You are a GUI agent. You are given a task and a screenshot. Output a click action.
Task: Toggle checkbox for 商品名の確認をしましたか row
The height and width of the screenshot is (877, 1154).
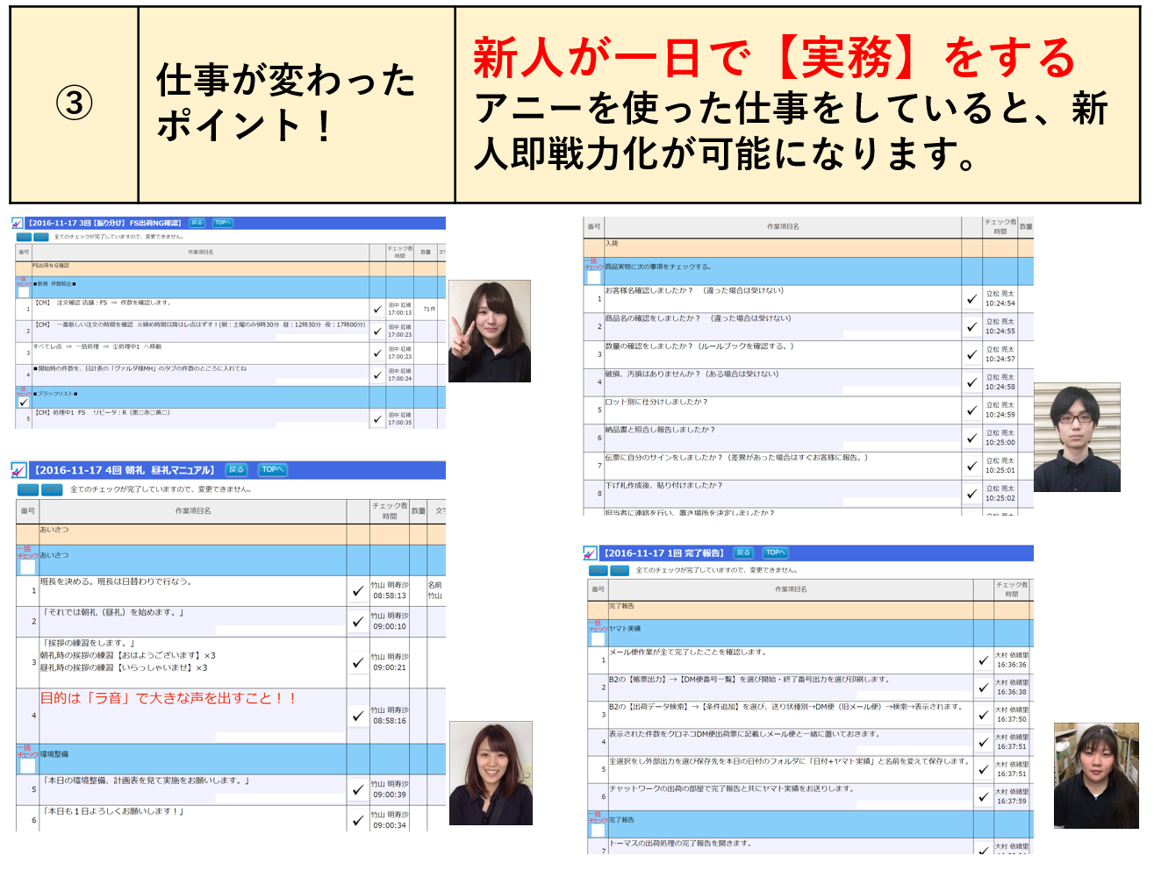pos(971,326)
